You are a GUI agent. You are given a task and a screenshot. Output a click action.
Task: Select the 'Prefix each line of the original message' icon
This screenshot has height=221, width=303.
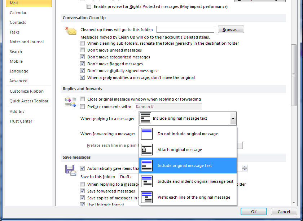(x=147, y=197)
